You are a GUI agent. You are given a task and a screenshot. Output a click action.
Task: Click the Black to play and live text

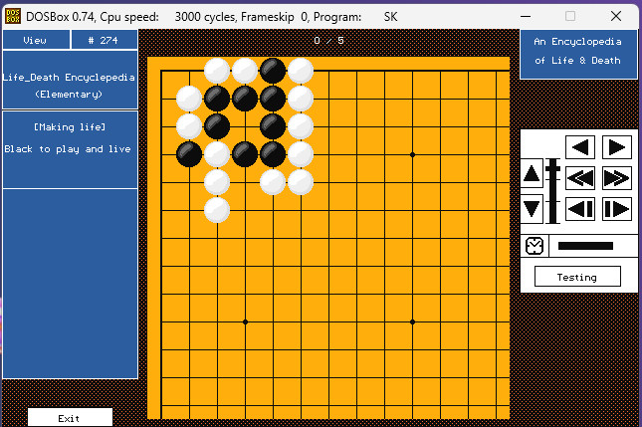pos(68,149)
